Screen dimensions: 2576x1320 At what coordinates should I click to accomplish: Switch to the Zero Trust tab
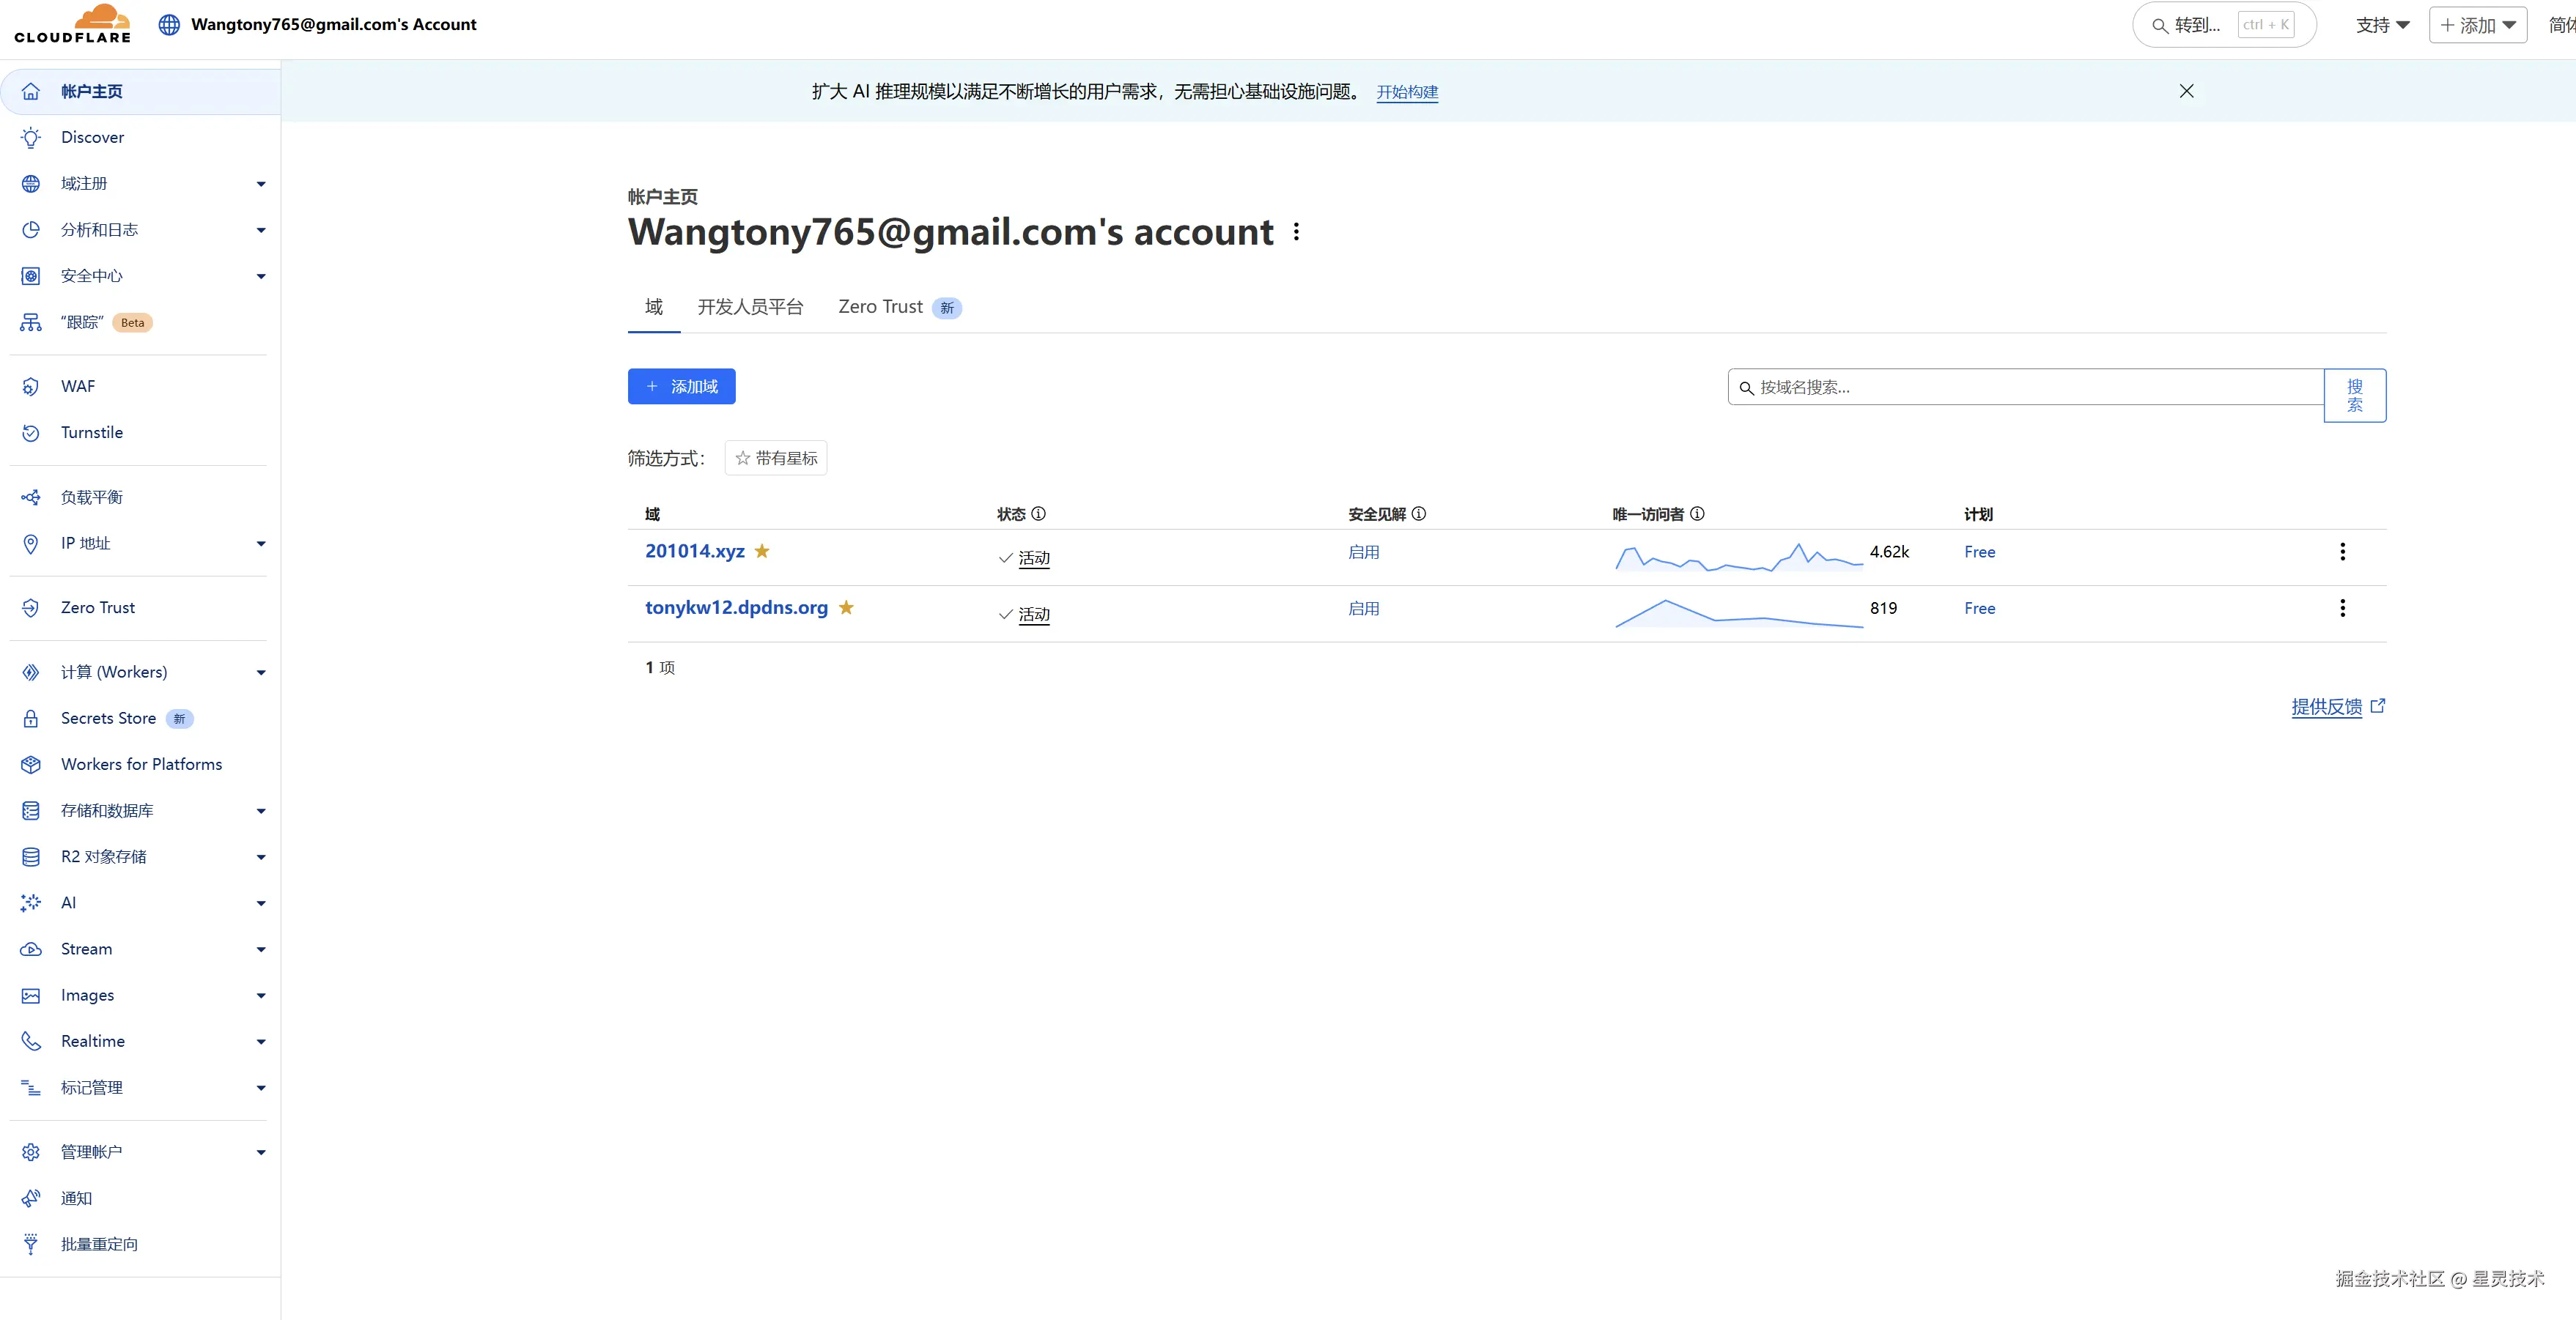point(880,307)
